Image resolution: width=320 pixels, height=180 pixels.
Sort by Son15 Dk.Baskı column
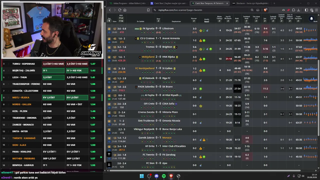point(228,21)
